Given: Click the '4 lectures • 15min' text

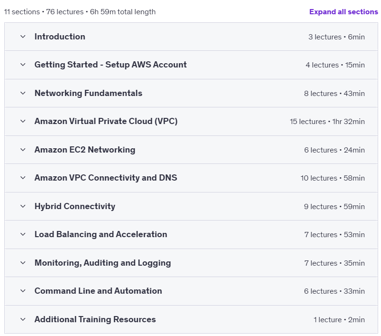Looking at the screenshot, I should click(x=335, y=65).
